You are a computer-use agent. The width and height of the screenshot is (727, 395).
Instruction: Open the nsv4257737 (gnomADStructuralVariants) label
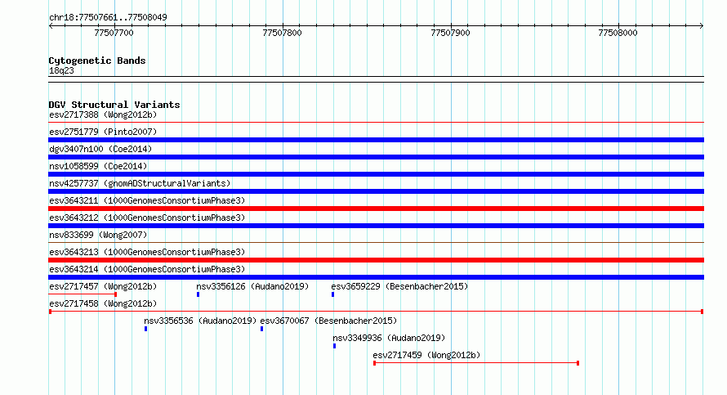click(x=140, y=183)
